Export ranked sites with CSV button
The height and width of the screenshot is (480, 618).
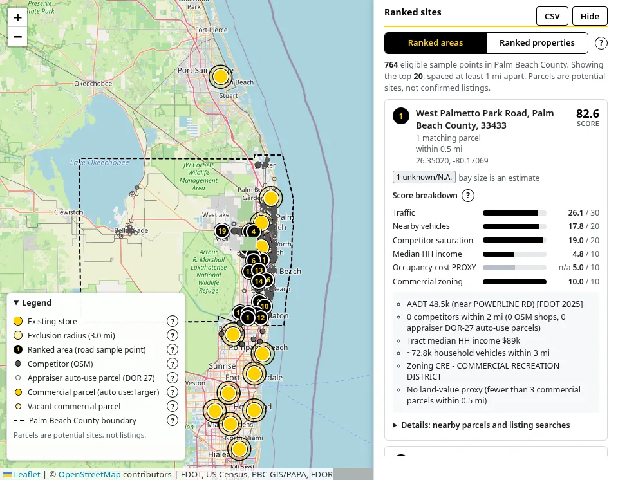[552, 17]
